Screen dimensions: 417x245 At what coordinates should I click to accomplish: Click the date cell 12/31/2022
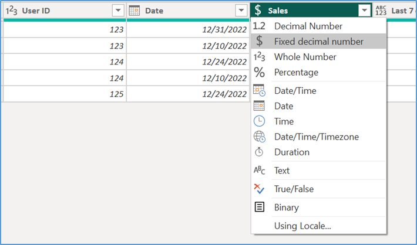point(188,29)
